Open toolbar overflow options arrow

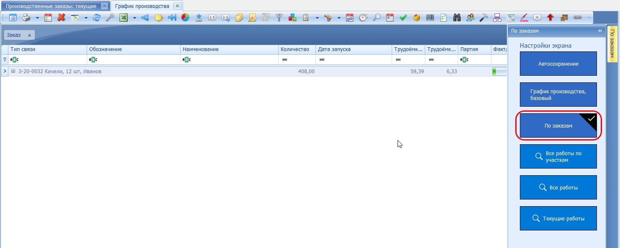pyautogui.click(x=589, y=18)
